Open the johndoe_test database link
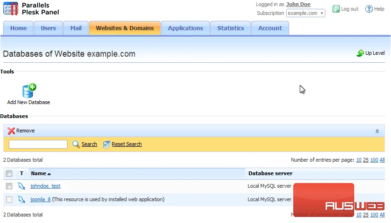The image size is (391, 223). tap(46, 186)
